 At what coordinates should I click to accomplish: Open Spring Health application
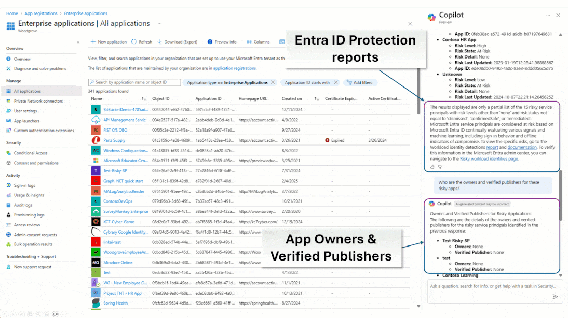(x=116, y=303)
